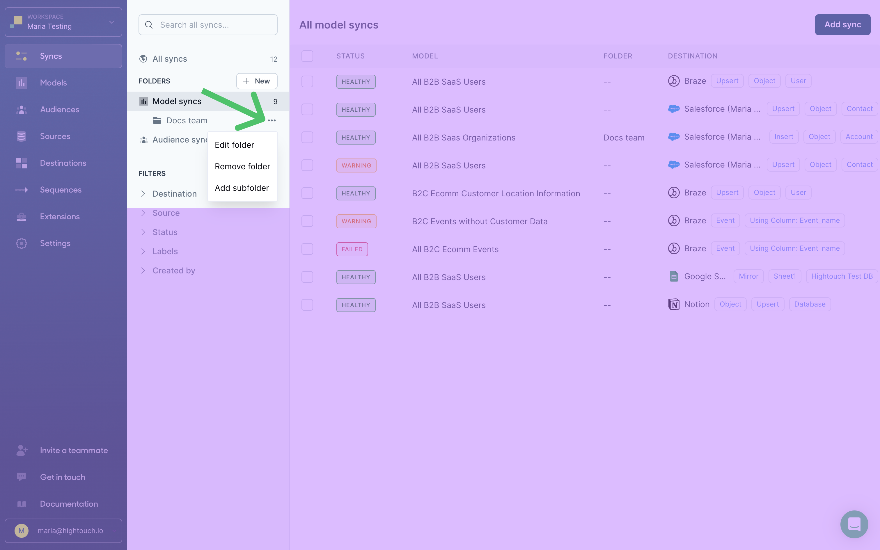Check the Notion destination row
Viewport: 880px width, 550px height.
[x=307, y=305]
